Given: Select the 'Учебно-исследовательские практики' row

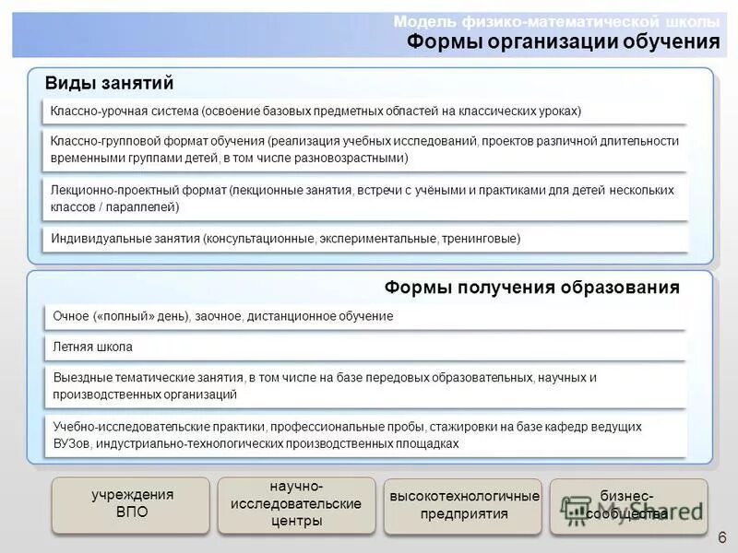Looking at the screenshot, I should click(364, 435).
